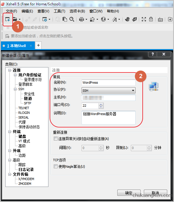Click the keyboard key mapping icon
The image size is (174, 202).
[160, 20]
